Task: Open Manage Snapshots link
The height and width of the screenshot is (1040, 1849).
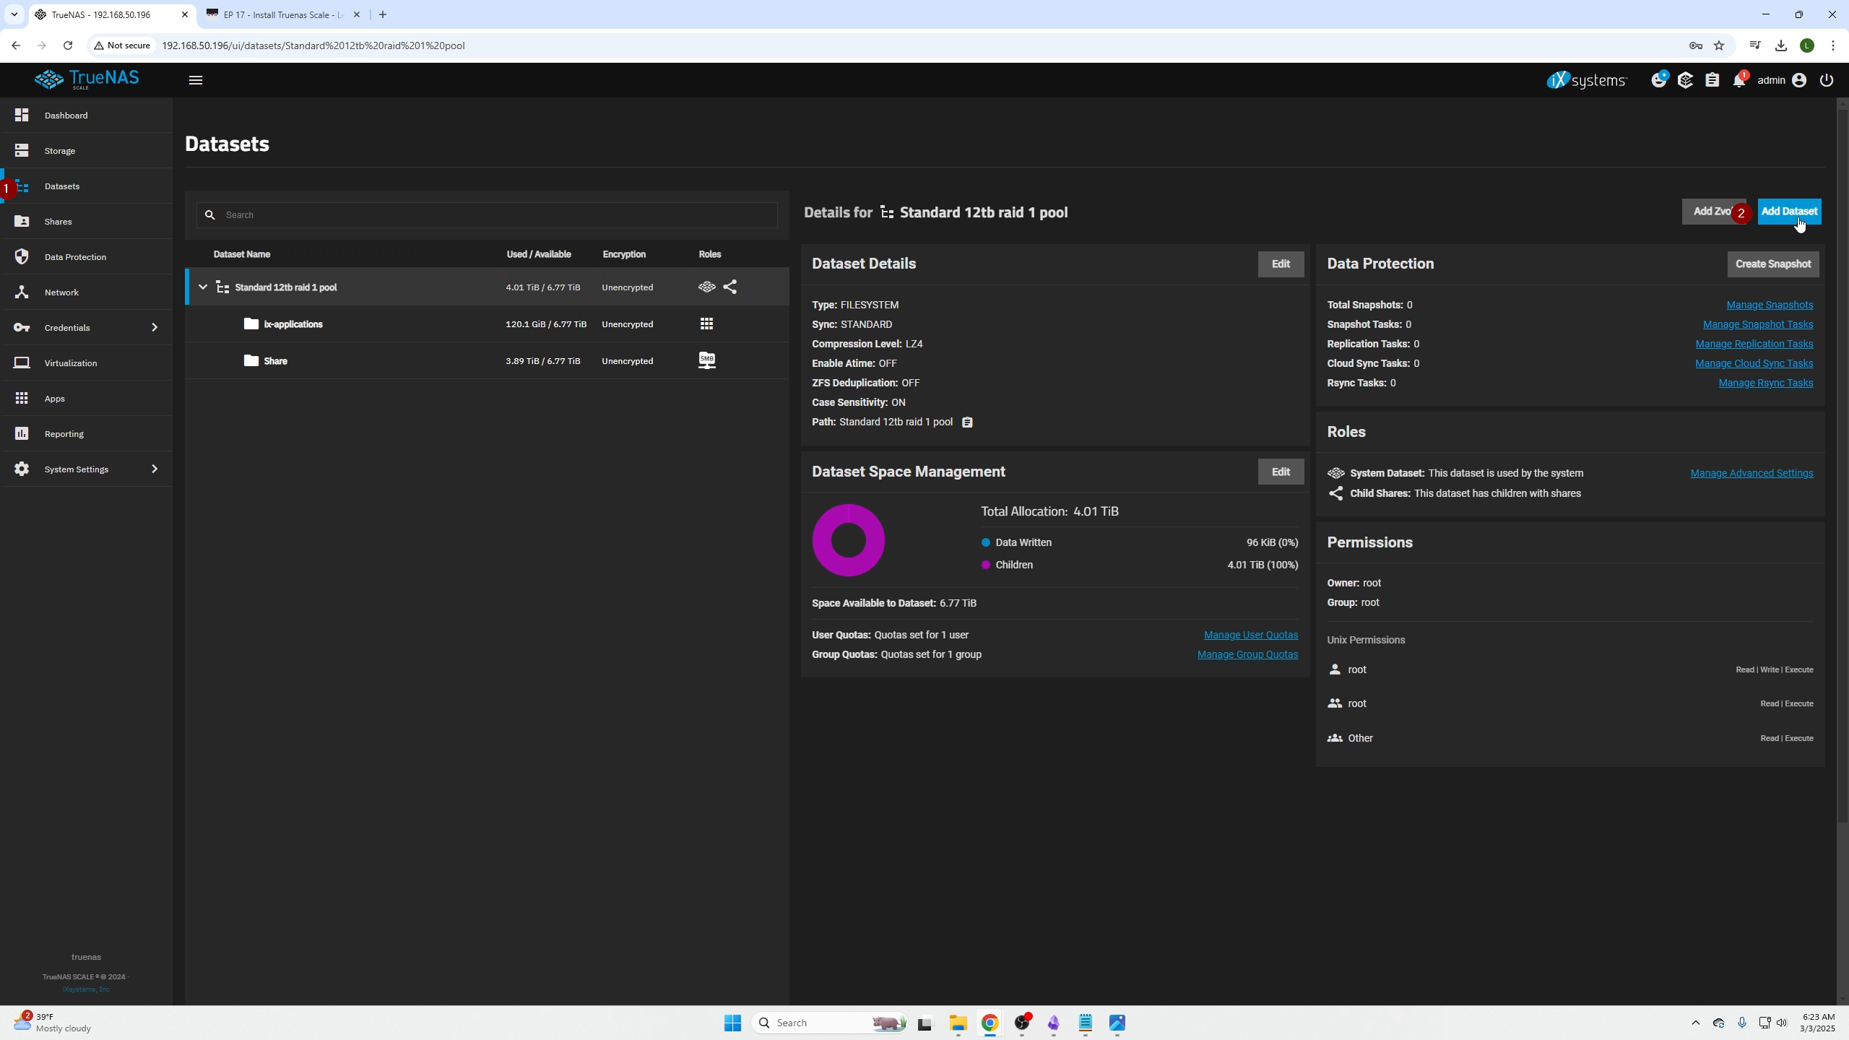Action: point(1770,305)
